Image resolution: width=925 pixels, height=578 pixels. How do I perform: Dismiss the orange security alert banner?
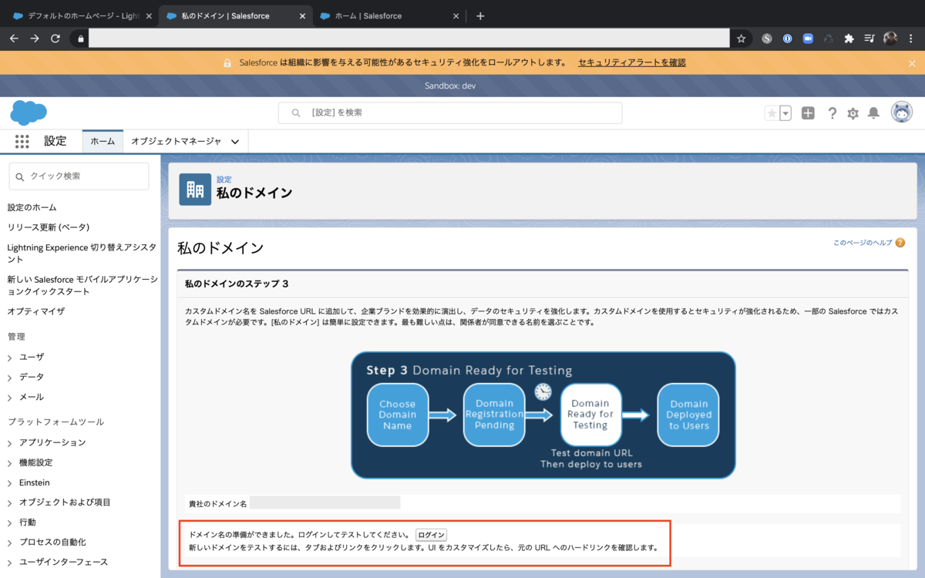912,63
